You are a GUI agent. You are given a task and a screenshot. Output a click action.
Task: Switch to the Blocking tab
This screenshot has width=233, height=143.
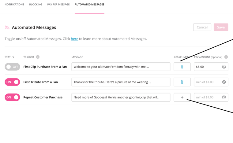click(36, 5)
